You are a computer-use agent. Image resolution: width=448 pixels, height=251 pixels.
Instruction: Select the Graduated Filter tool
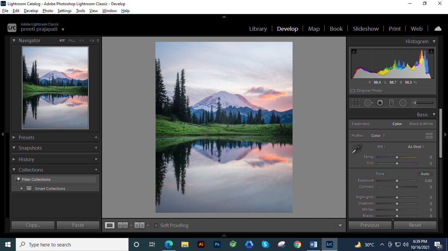[391, 103]
